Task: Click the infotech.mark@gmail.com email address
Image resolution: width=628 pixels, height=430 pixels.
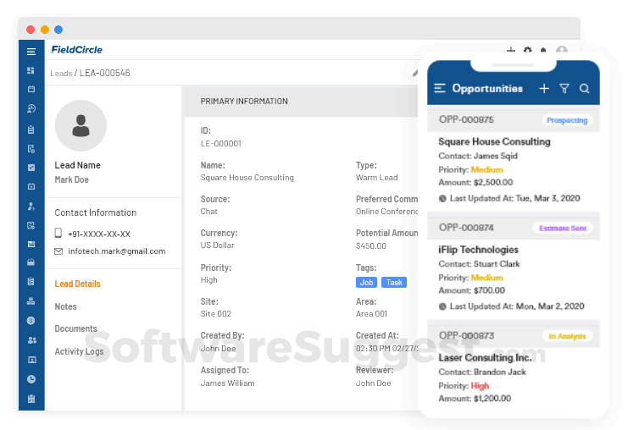Action: (116, 251)
